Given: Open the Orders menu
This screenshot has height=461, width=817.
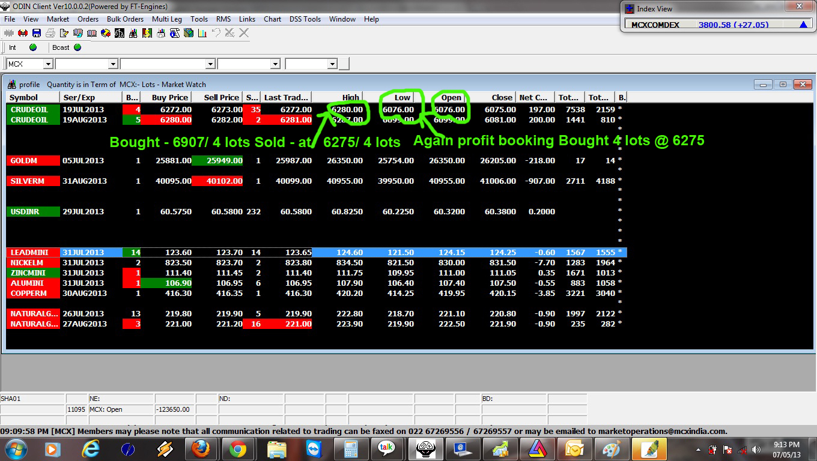Looking at the screenshot, I should click(88, 19).
